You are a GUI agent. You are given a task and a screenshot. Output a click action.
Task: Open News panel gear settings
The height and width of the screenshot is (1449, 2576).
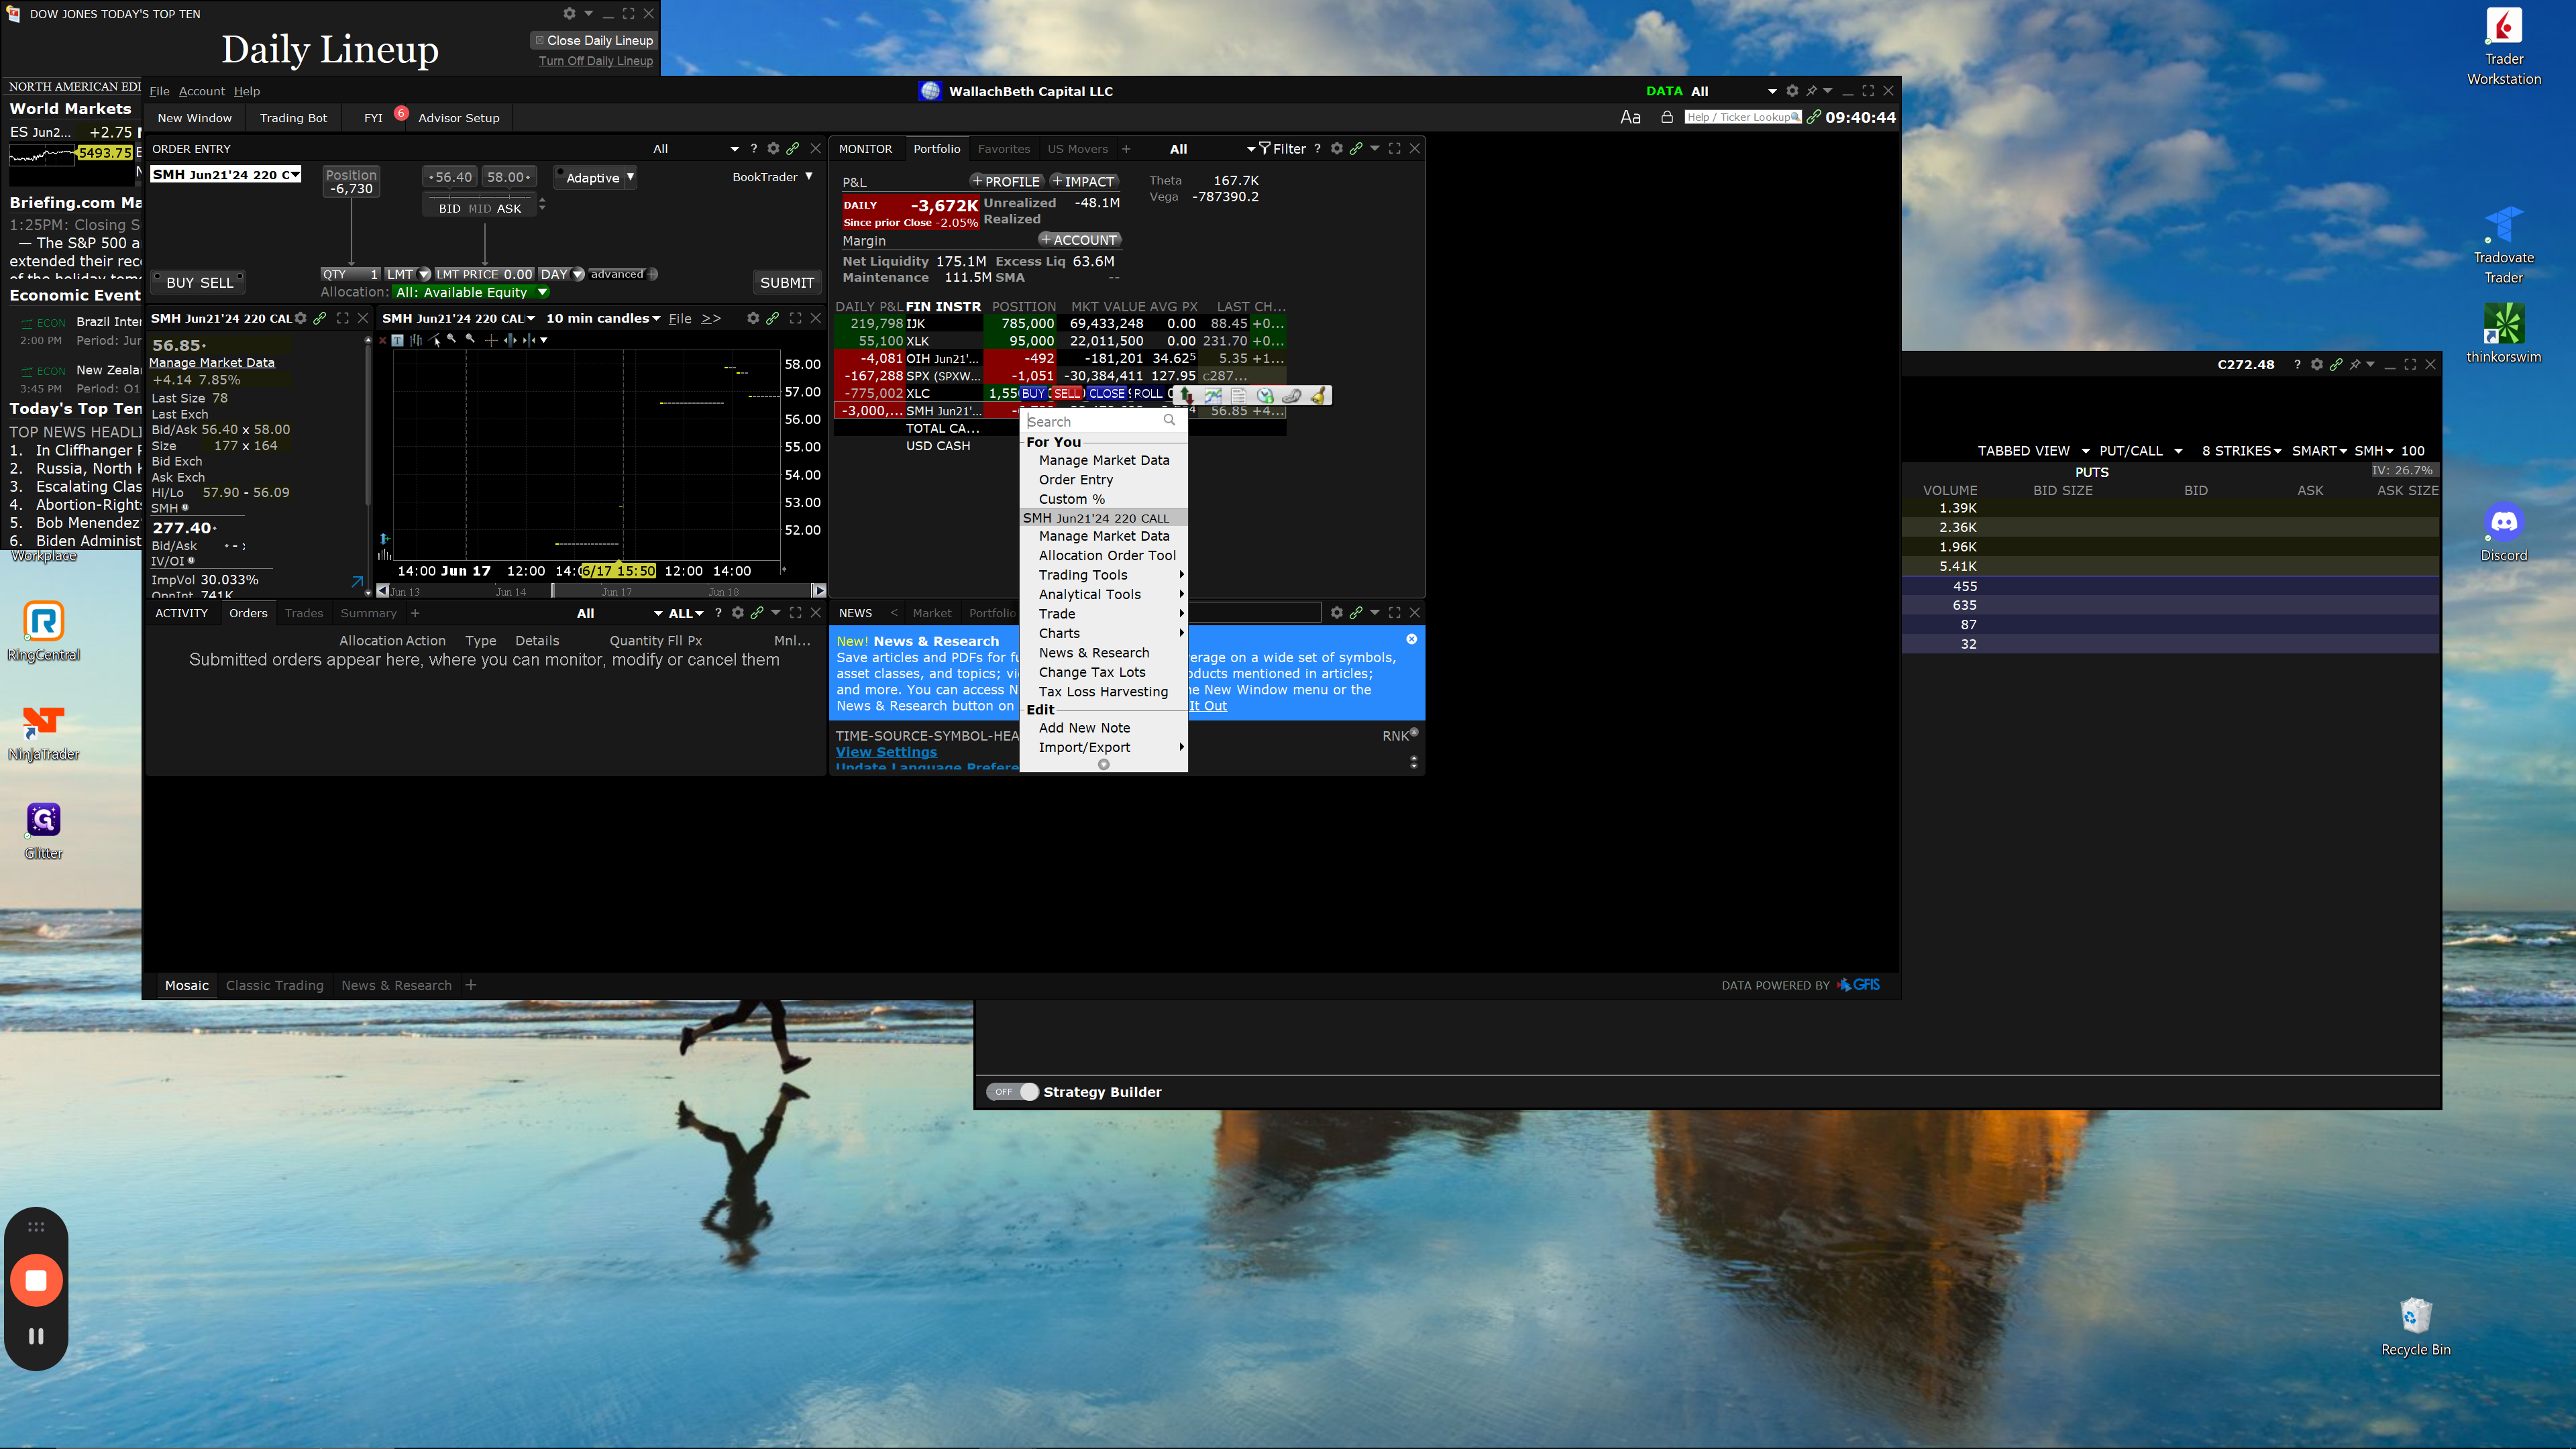point(1337,613)
